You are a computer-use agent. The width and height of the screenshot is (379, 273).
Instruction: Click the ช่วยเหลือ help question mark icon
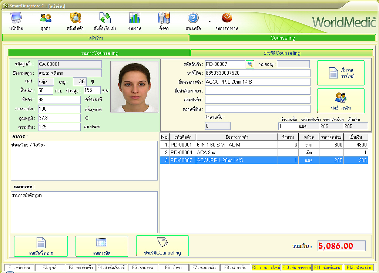[x=193, y=18]
